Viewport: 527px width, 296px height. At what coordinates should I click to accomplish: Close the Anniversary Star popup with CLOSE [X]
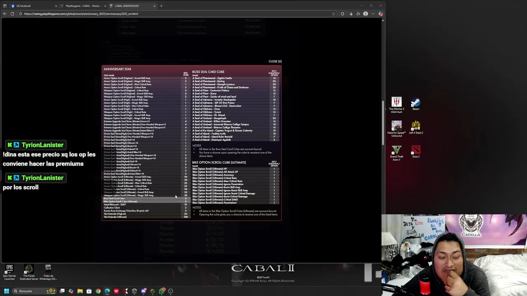275,61
